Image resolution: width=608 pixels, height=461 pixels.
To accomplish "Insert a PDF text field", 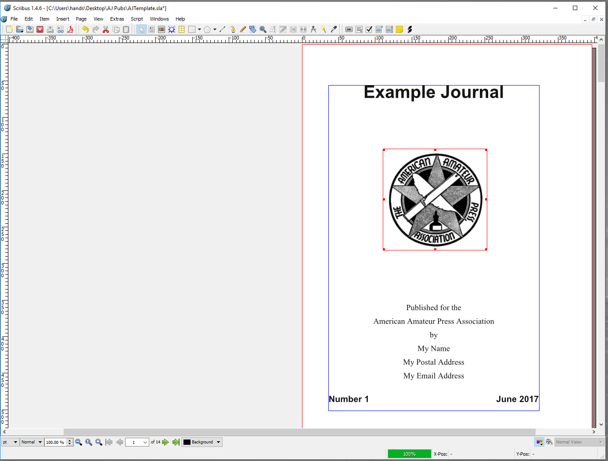I will [359, 29].
